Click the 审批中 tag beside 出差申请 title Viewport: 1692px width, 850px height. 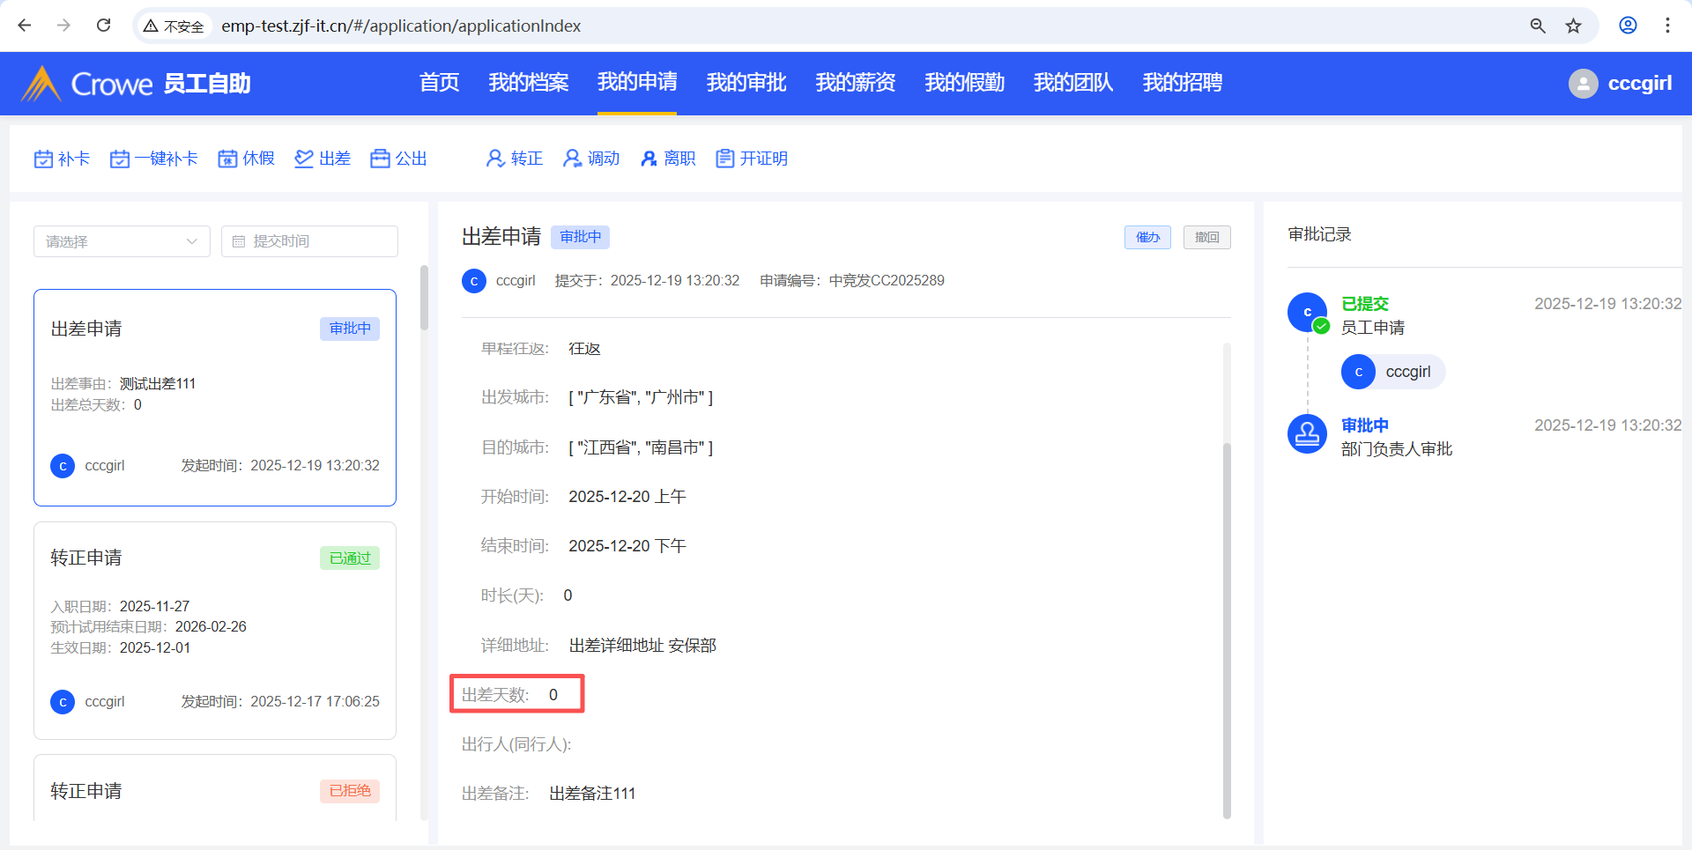click(x=581, y=237)
